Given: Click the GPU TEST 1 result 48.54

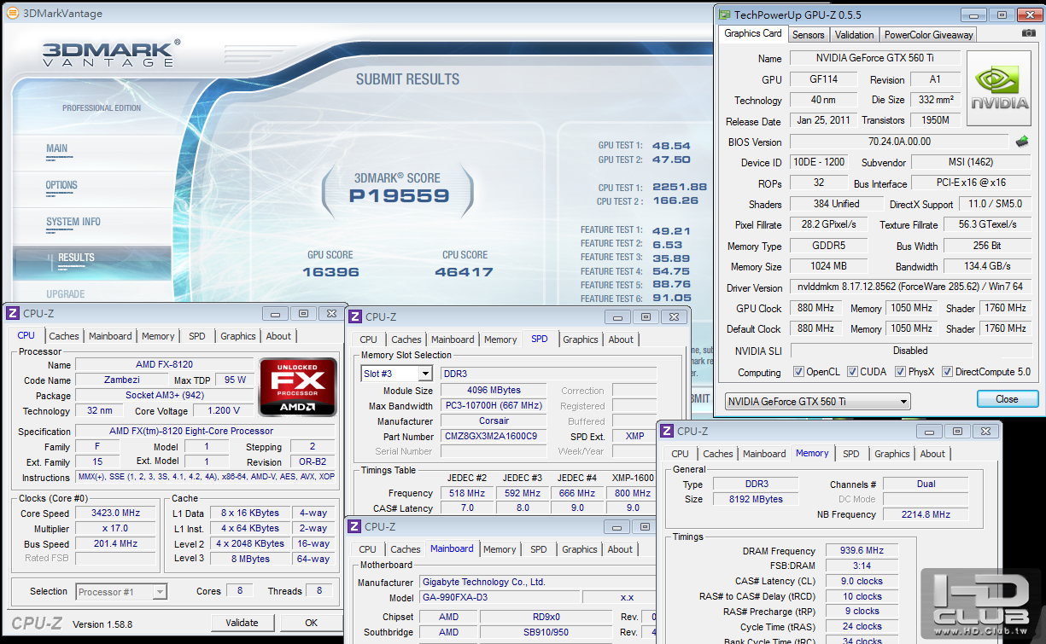Looking at the screenshot, I should point(671,146).
